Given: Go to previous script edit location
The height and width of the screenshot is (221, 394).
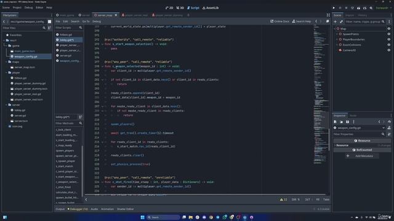Looking at the screenshot, I should point(316,21).
